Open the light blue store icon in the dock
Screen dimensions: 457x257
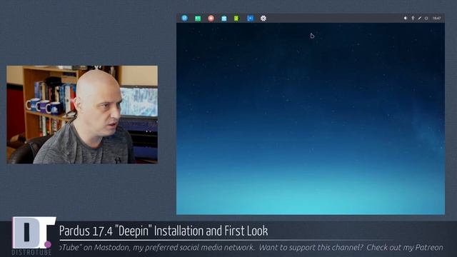224,19
